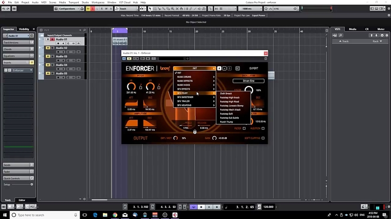Open Google Chrome from the taskbar

pos(115,215)
